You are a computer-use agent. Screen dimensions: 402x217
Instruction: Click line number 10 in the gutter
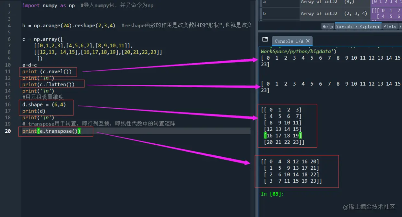click(x=8, y=65)
